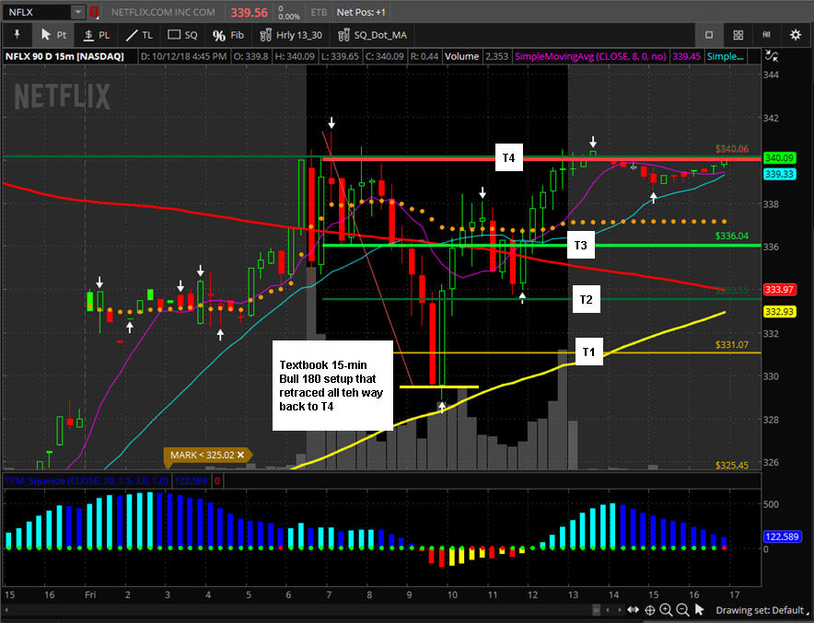
Task: Click the NFLX symbol input field
Action: pyautogui.click(x=38, y=12)
